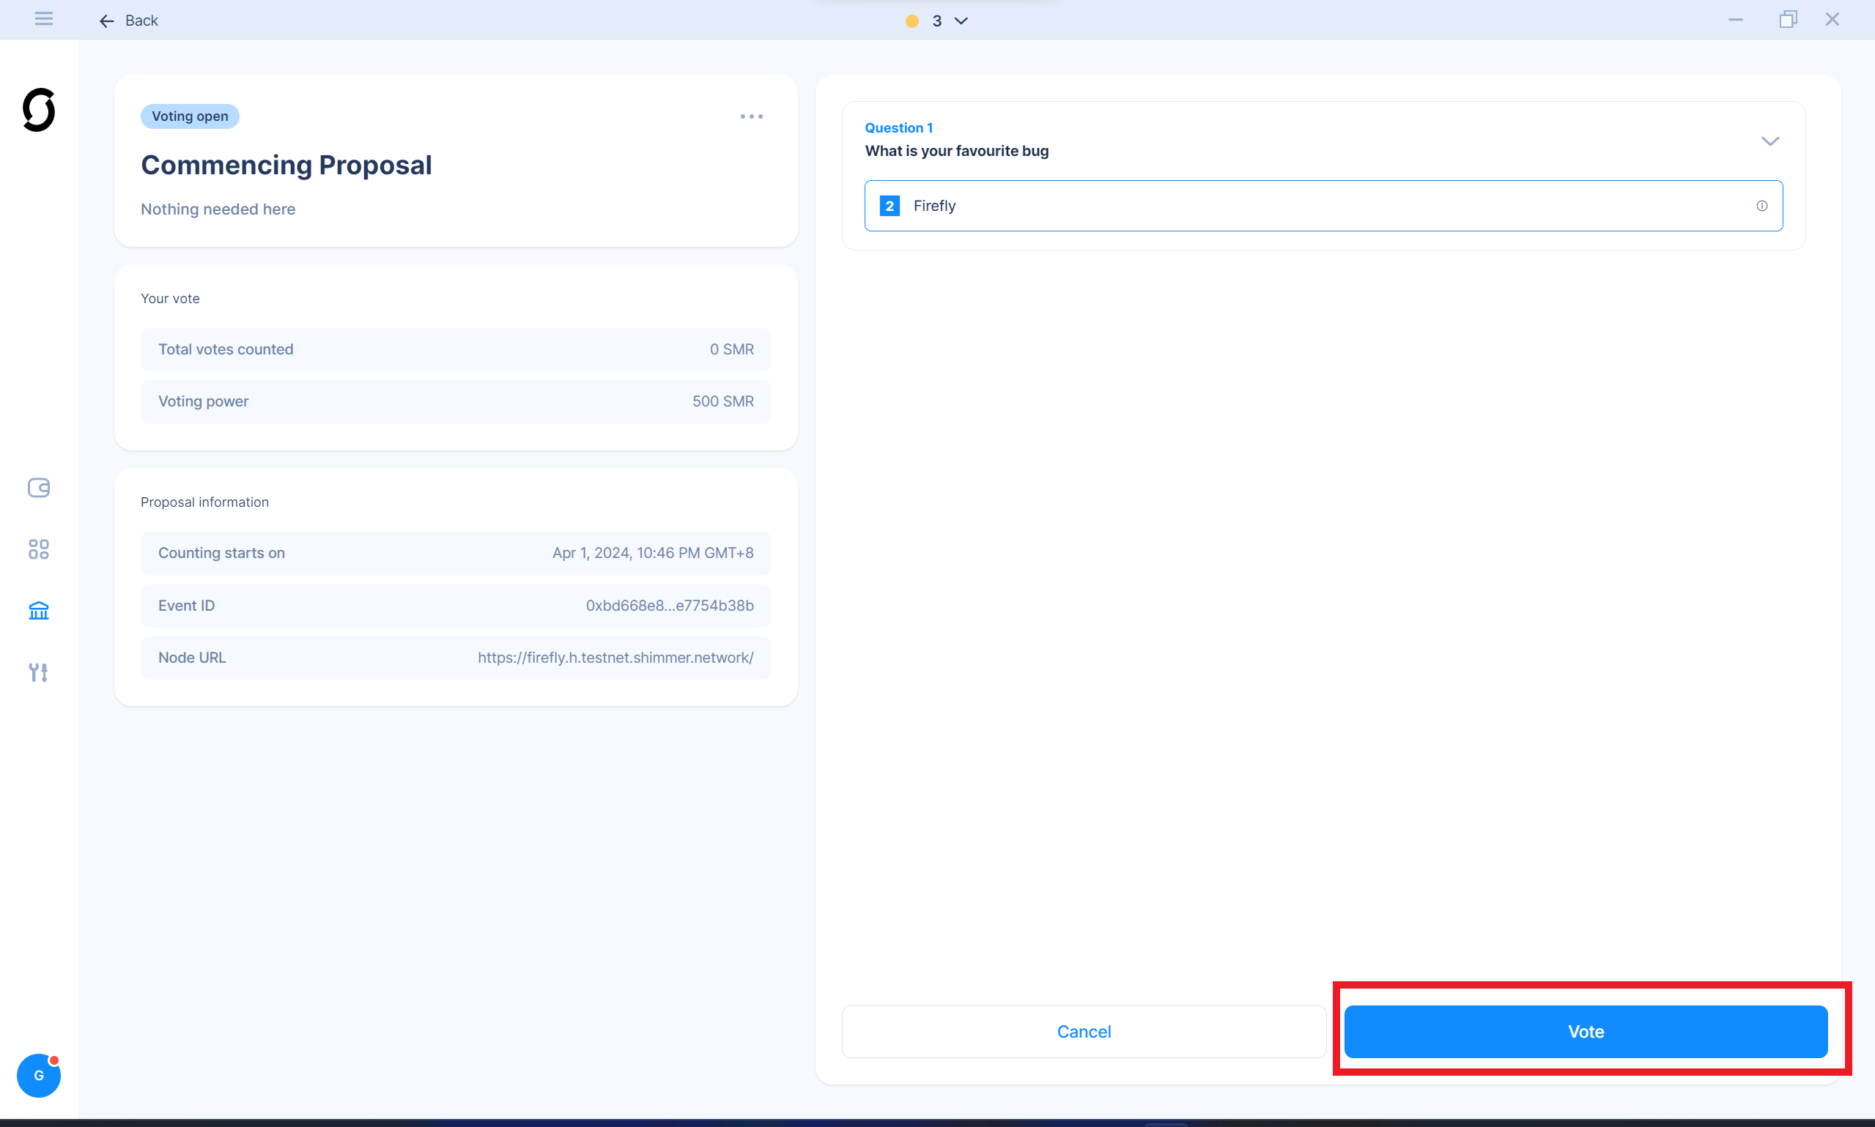Click the Event ID value
This screenshot has height=1127, width=1875.
[669, 606]
